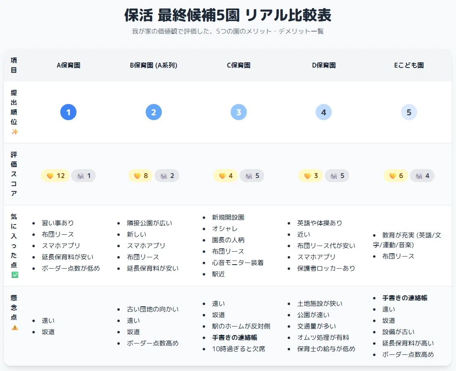The image size is (456, 371).
Task: Click 古い団地の向かい item
Action: [153, 309]
